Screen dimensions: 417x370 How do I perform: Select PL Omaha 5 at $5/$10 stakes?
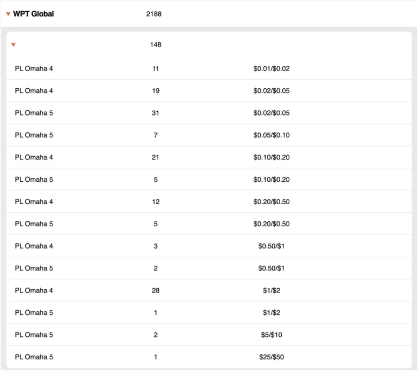point(34,335)
